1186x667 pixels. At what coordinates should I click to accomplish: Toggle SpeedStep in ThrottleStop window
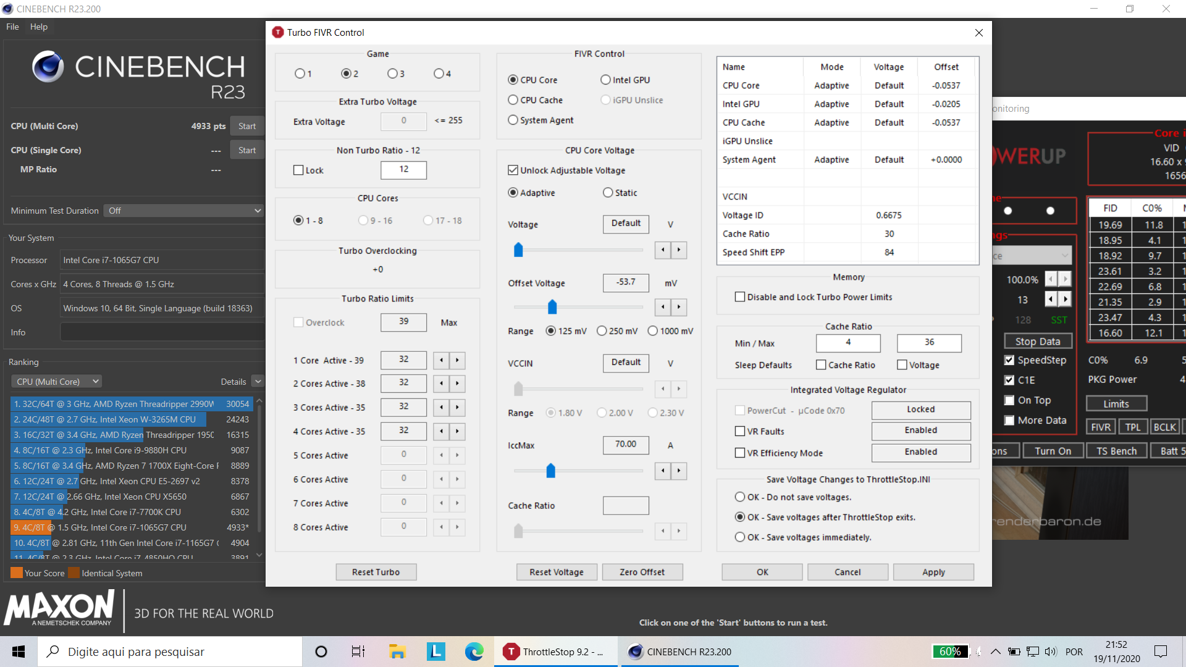coord(1036,360)
